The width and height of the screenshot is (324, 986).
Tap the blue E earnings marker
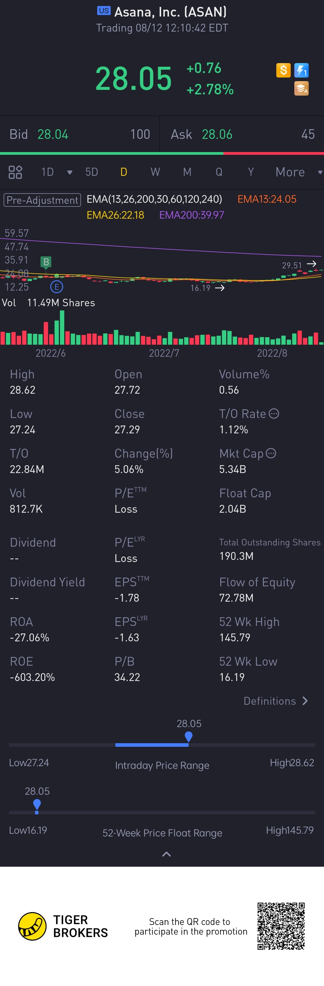pyautogui.click(x=56, y=287)
